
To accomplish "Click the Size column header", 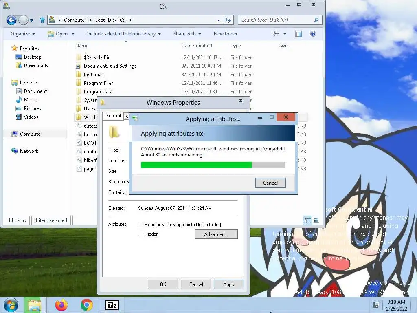I will [283, 46].
